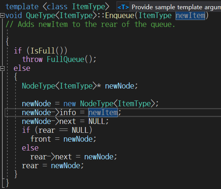The image size is (221, 189).
Task: Click the inner 'else' keyword before rear->next
Action: [x=30, y=148]
